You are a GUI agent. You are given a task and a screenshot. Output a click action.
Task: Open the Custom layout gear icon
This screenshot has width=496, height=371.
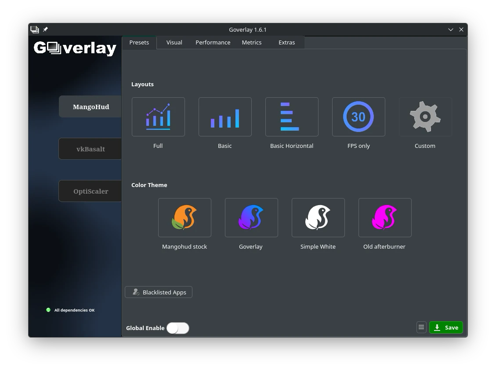tap(425, 117)
